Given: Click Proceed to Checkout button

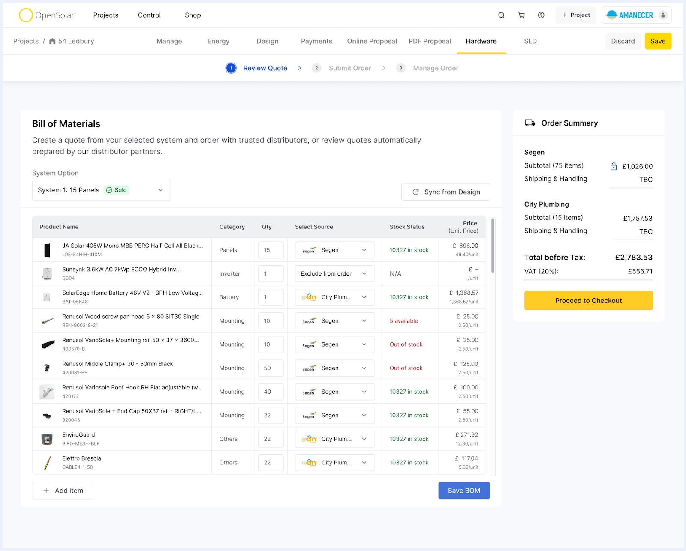Looking at the screenshot, I should 588,301.
